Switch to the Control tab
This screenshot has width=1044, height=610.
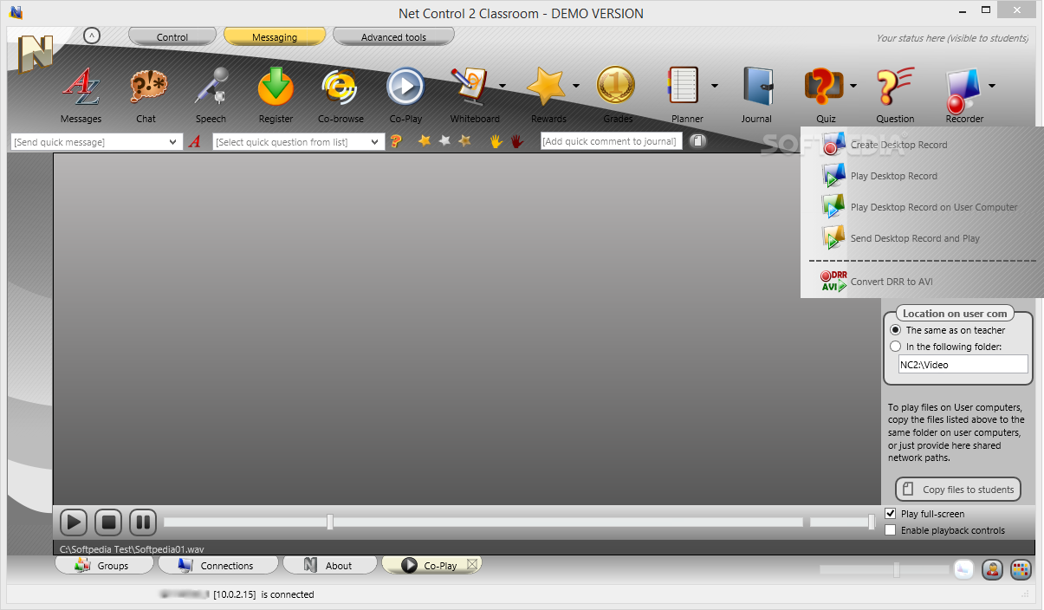[x=172, y=37]
